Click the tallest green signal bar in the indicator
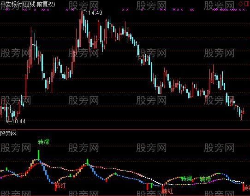250x196 pixels. coord(38,155)
